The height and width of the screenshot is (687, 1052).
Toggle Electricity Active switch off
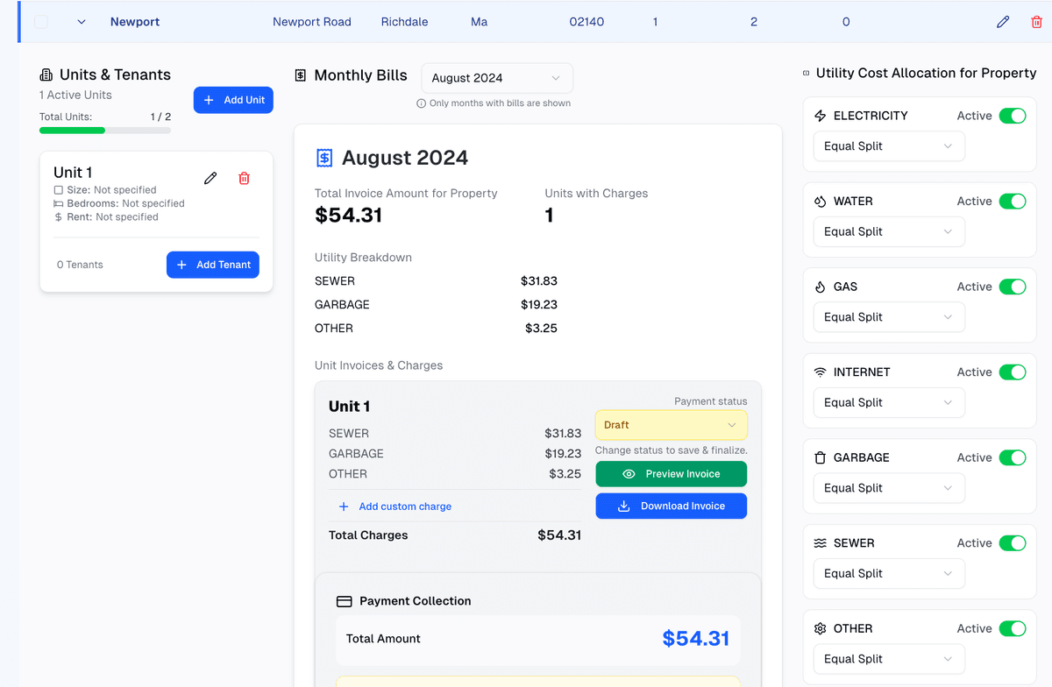point(1013,116)
